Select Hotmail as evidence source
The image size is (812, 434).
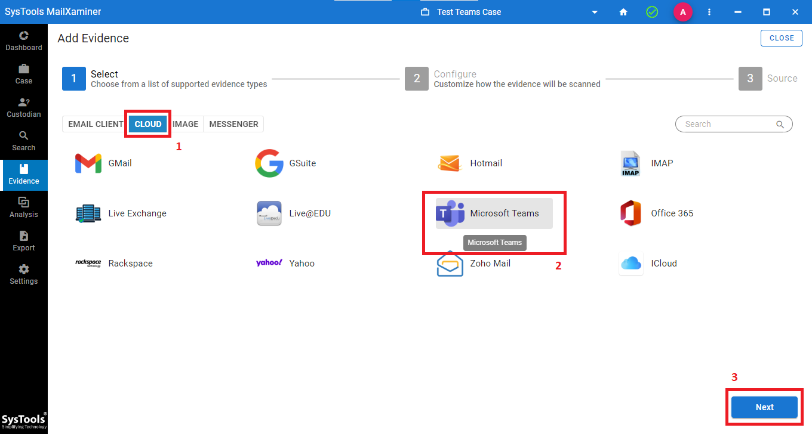pyautogui.click(x=470, y=163)
